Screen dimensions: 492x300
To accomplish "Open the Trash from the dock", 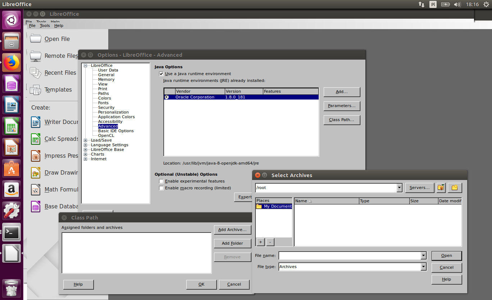I will [x=12, y=288].
